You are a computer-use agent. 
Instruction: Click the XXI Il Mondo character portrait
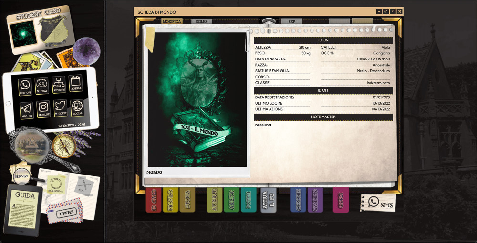click(x=197, y=99)
